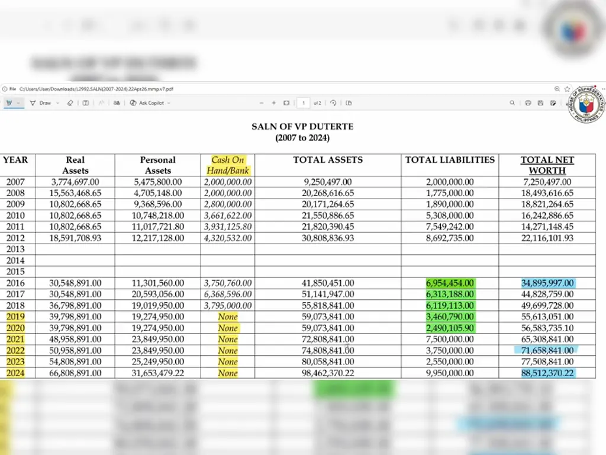Zoom out using the minus button
Viewport: 606px width, 455px height.
pyautogui.click(x=262, y=103)
